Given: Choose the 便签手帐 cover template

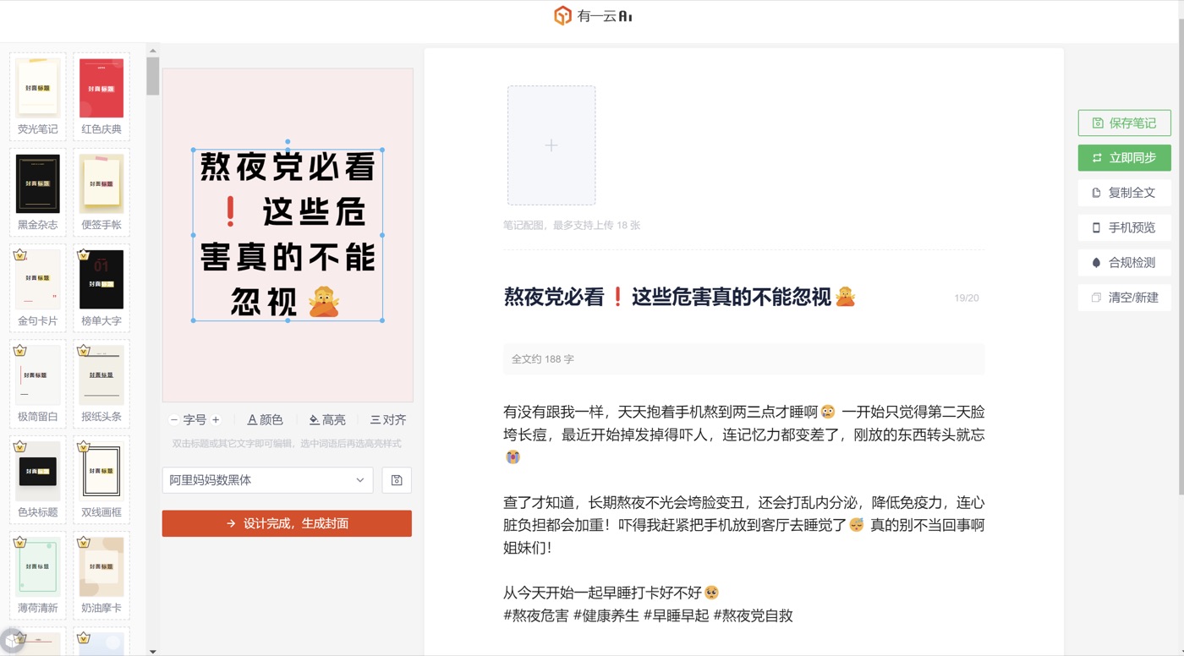Looking at the screenshot, I should [x=101, y=192].
